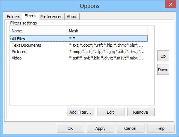Image resolution: width=179 pixels, height=137 pixels.
Task: Select the Text Documents filter row
Action: click(x=79, y=45)
